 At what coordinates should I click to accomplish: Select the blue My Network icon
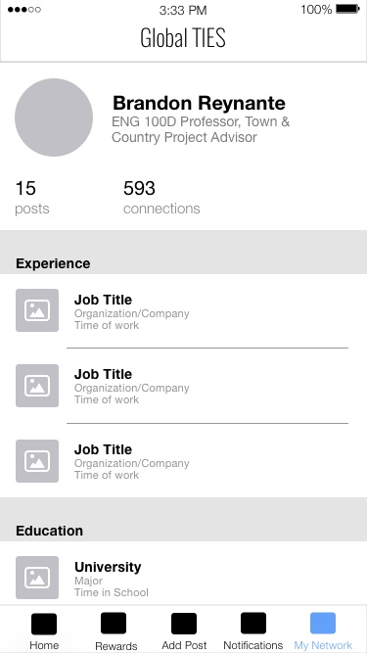[323, 623]
